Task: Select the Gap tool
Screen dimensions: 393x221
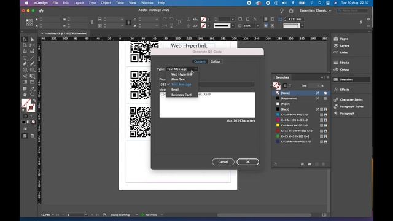Action: tap(32, 45)
